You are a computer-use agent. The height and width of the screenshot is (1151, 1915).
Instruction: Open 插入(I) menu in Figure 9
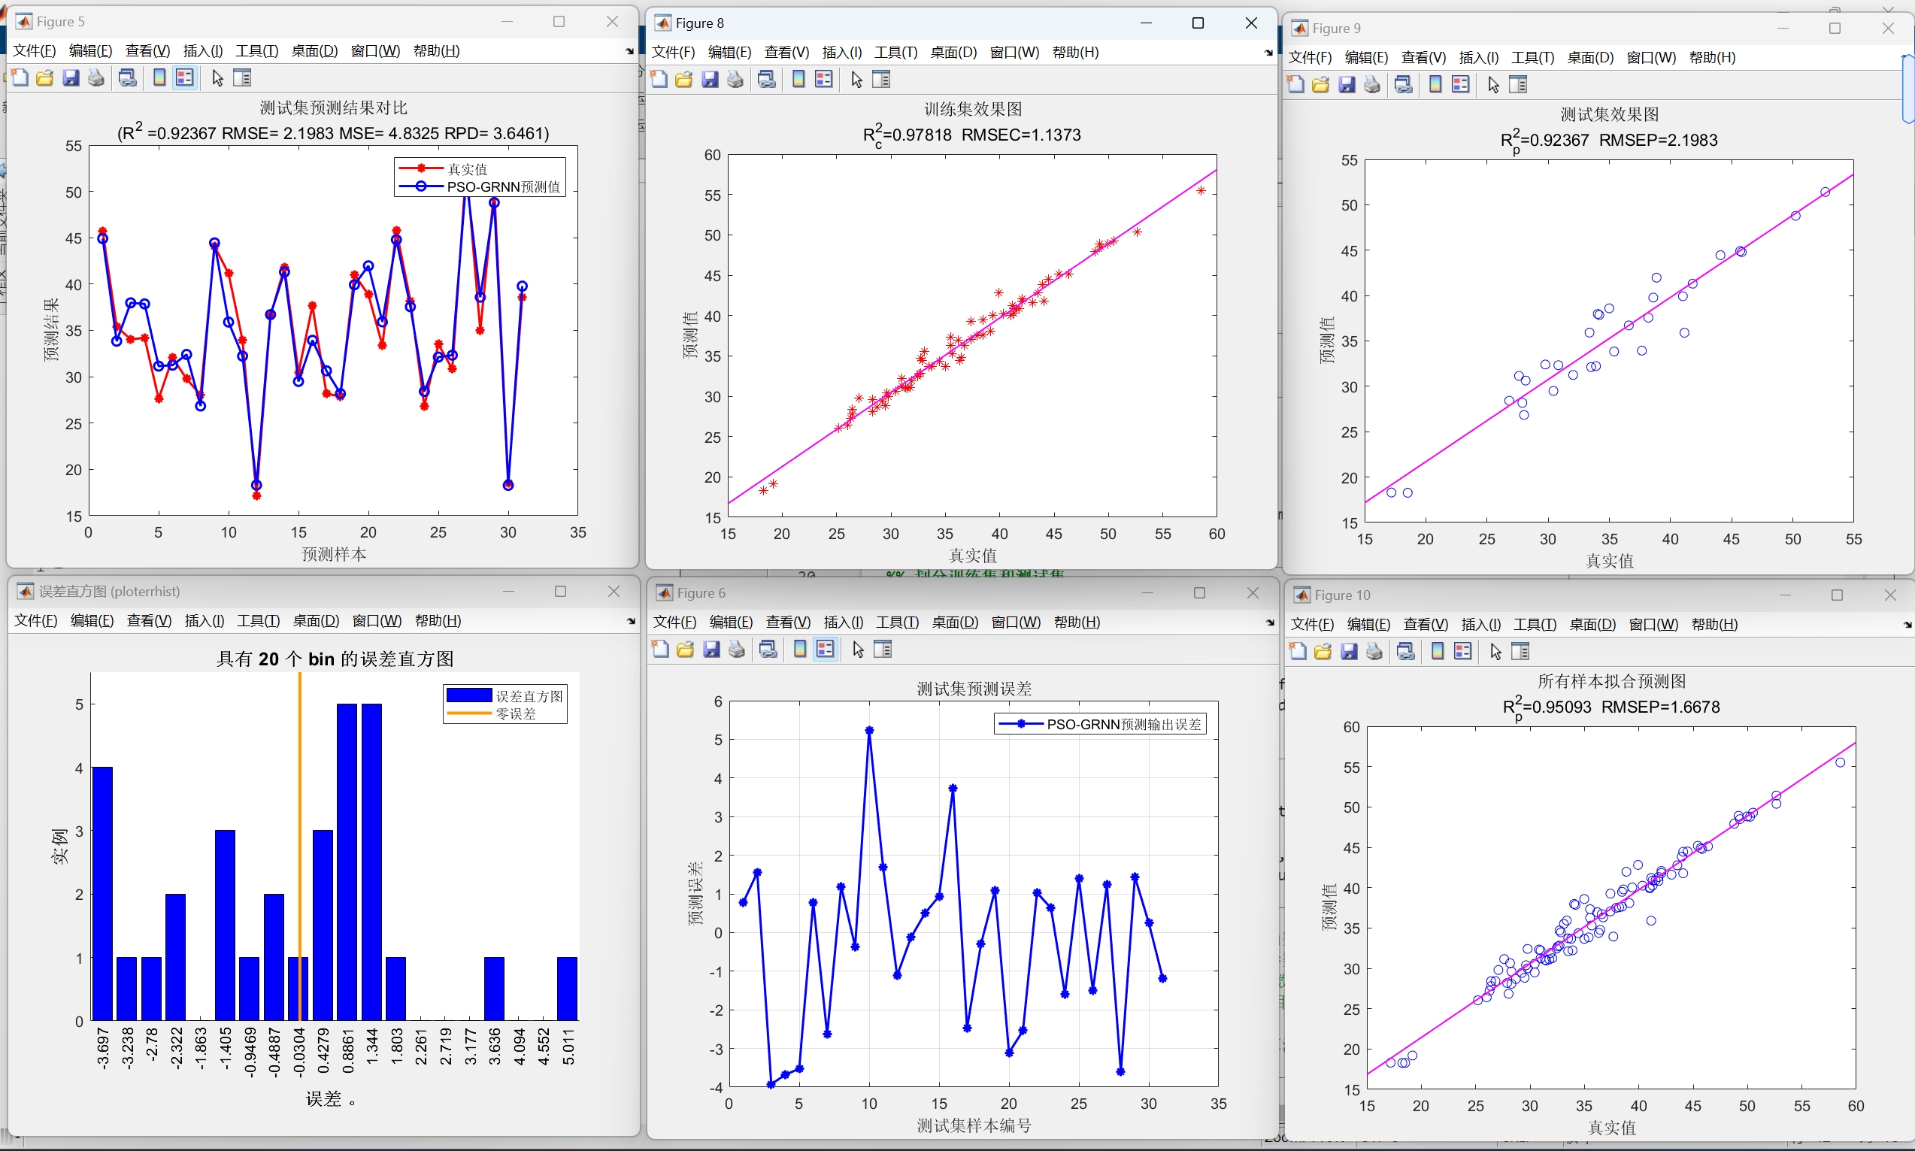coord(1477,57)
